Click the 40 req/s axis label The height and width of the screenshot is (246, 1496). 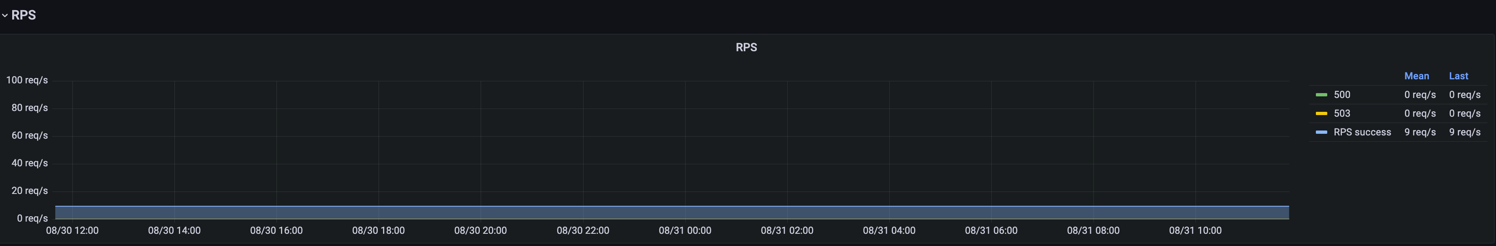(30, 163)
